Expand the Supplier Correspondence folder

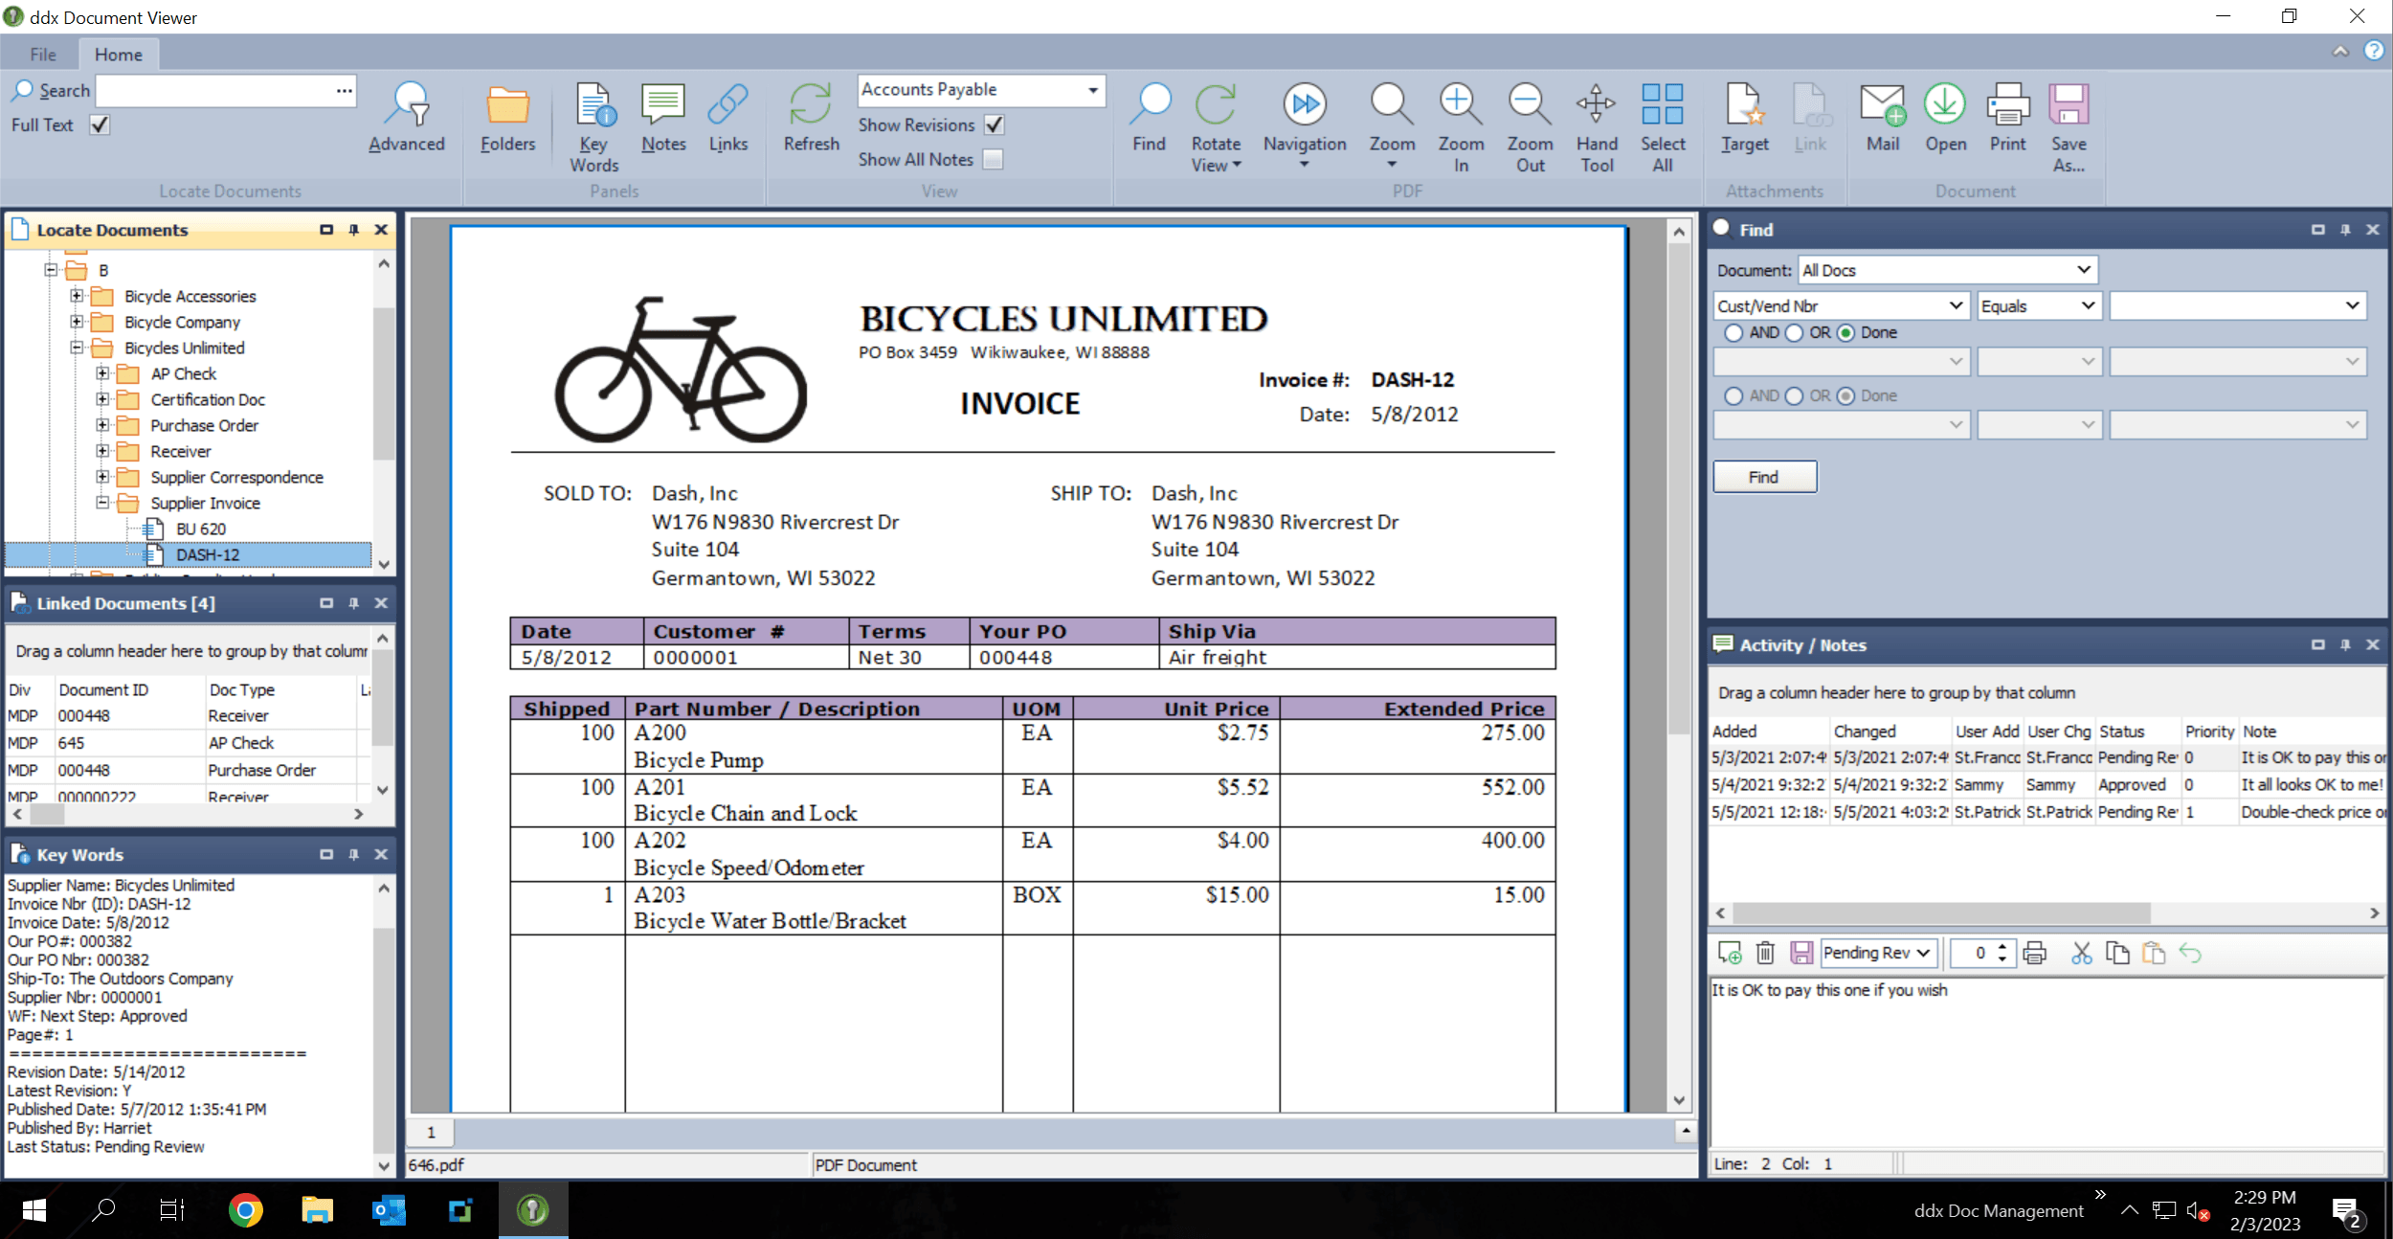point(102,477)
